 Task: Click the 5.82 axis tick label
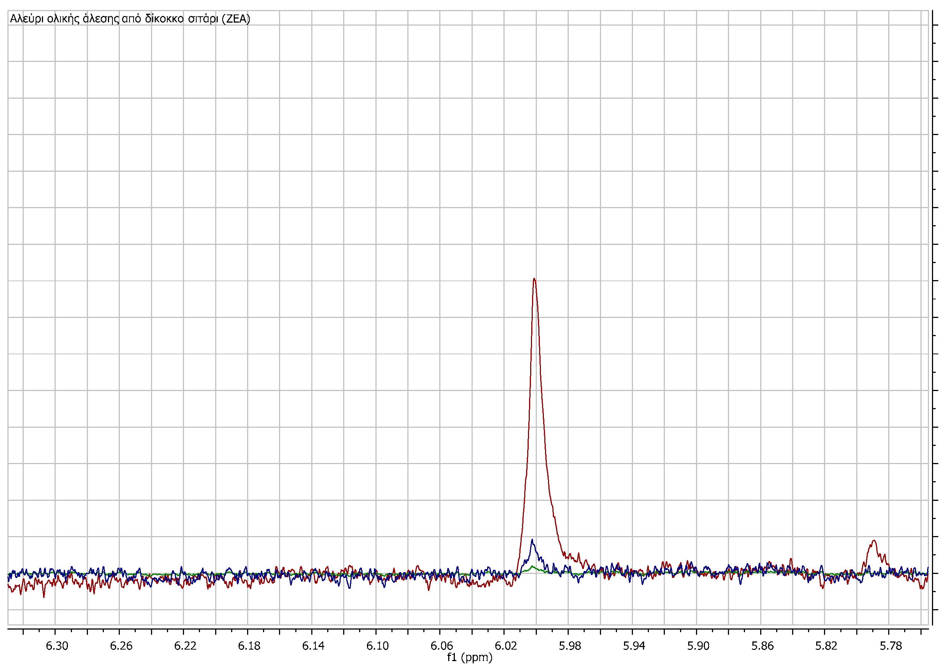click(826, 646)
